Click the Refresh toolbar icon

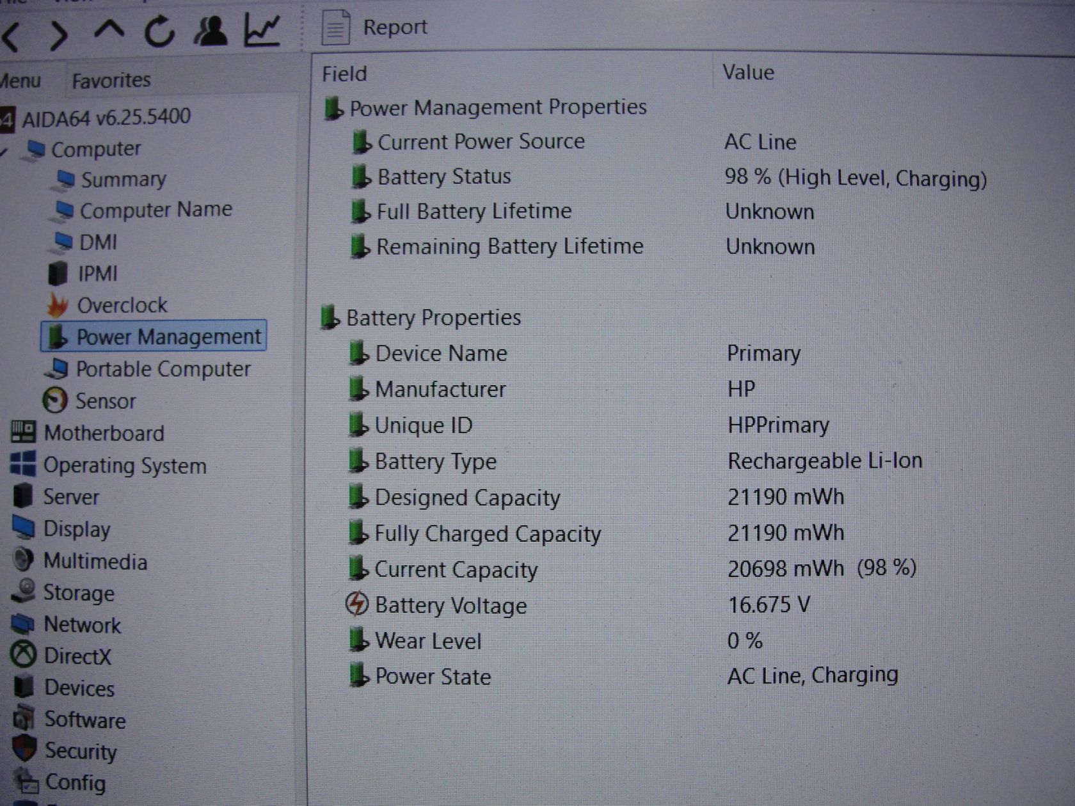pyautogui.click(x=159, y=31)
